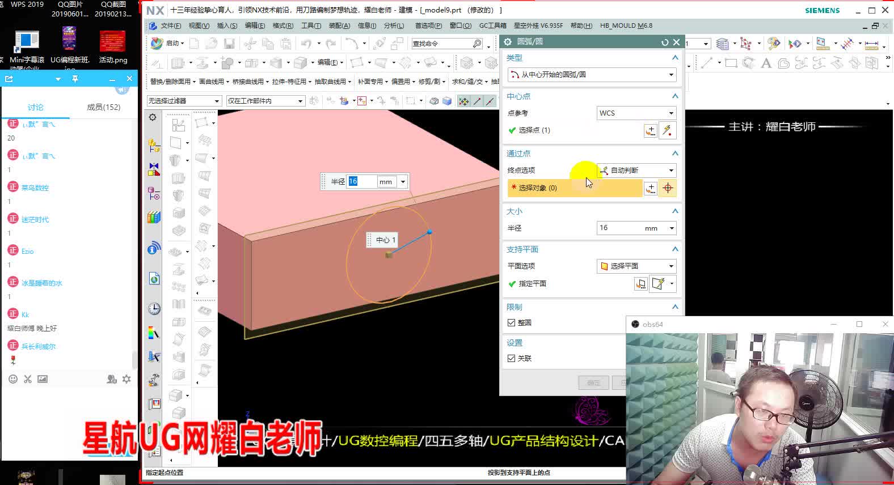894x485 pixels.
Task: Click the point constructor icon for center point
Action: click(651, 130)
